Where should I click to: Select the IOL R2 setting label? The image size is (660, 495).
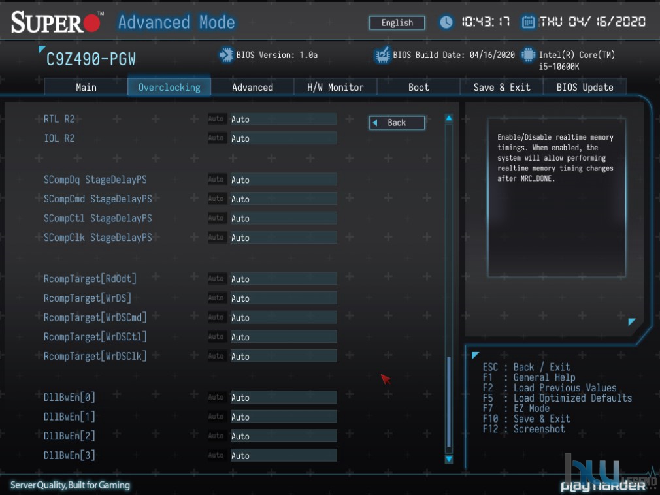(x=59, y=138)
